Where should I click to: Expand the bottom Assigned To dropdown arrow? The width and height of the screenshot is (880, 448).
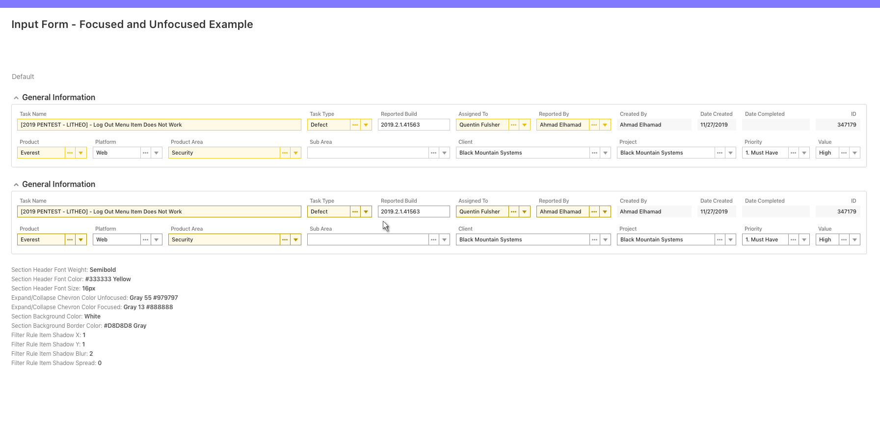click(x=525, y=211)
